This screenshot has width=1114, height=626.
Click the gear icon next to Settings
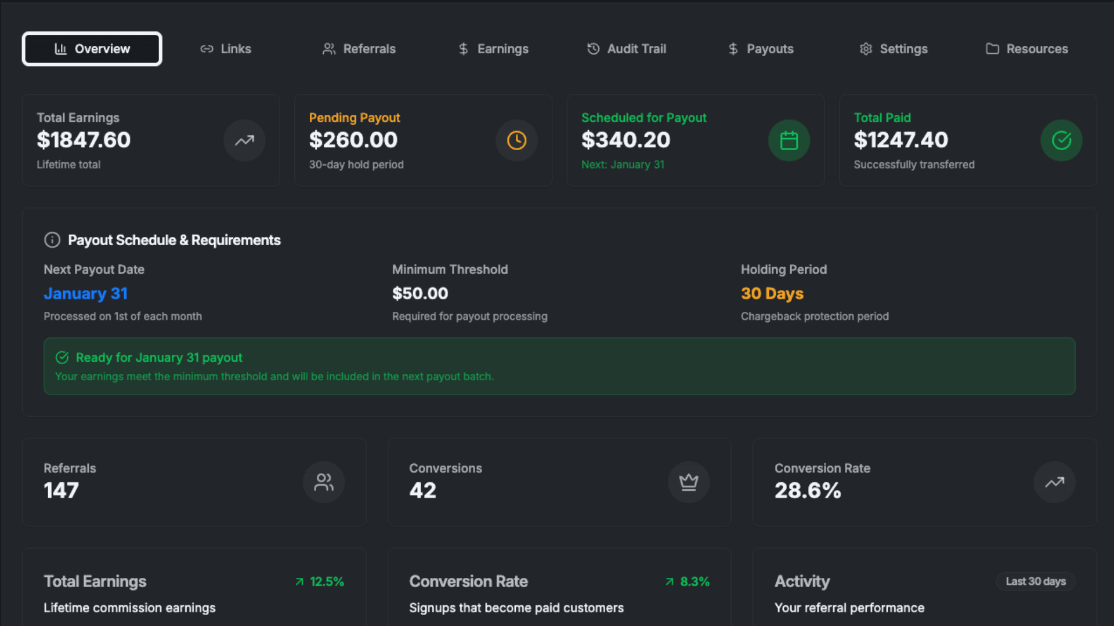click(x=866, y=49)
